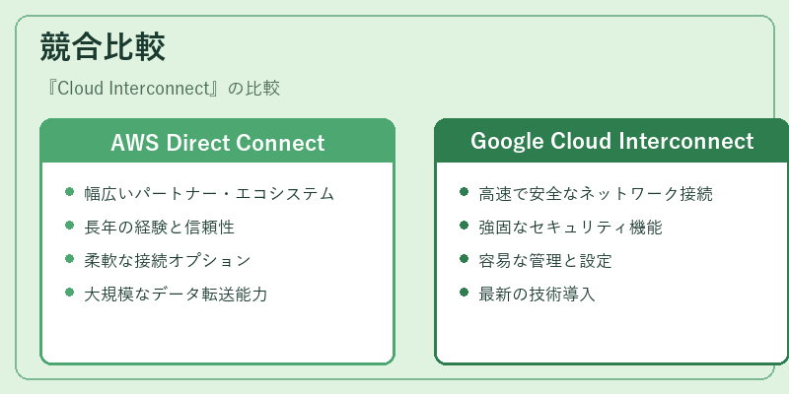This screenshot has height=394, width=789.
Task: Click the AWS Direct Connect header
Action: 217,142
